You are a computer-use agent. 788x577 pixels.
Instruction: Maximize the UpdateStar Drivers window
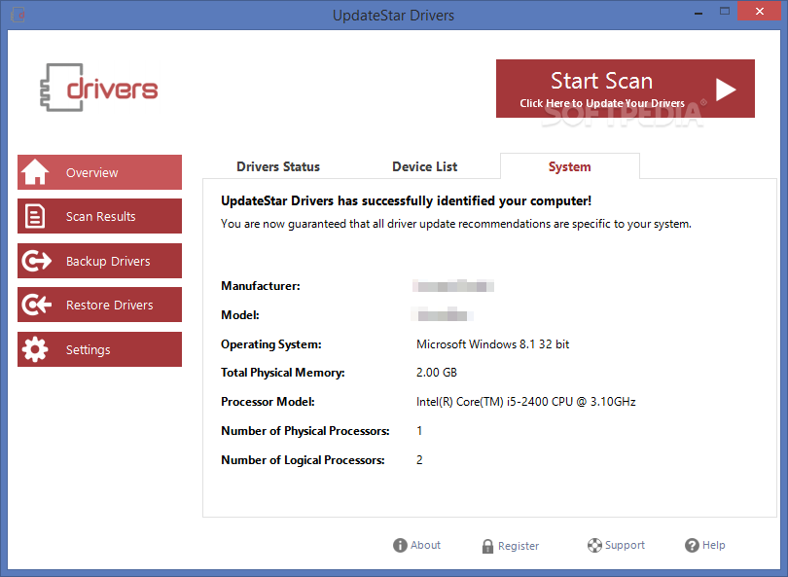[724, 11]
